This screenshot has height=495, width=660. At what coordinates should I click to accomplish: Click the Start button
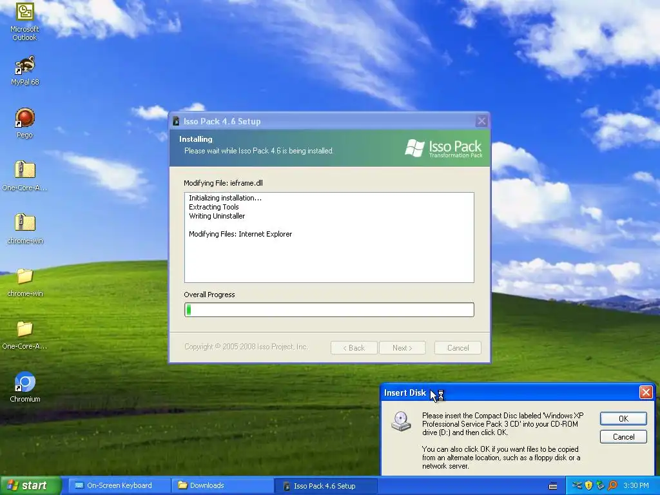coord(30,485)
